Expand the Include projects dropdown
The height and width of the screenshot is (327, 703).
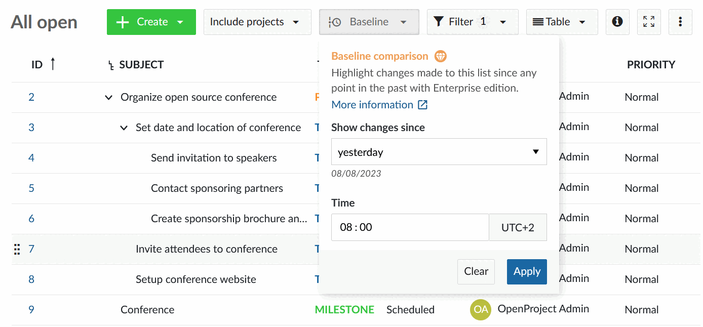click(x=257, y=22)
